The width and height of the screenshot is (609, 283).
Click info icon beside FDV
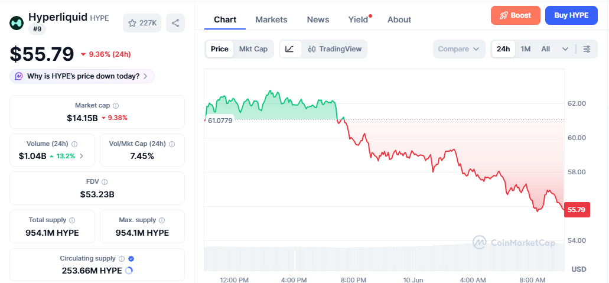pyautogui.click(x=105, y=181)
